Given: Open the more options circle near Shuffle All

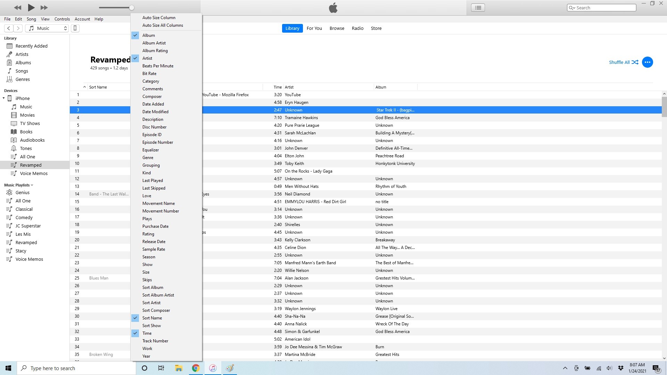Looking at the screenshot, I should (647, 62).
